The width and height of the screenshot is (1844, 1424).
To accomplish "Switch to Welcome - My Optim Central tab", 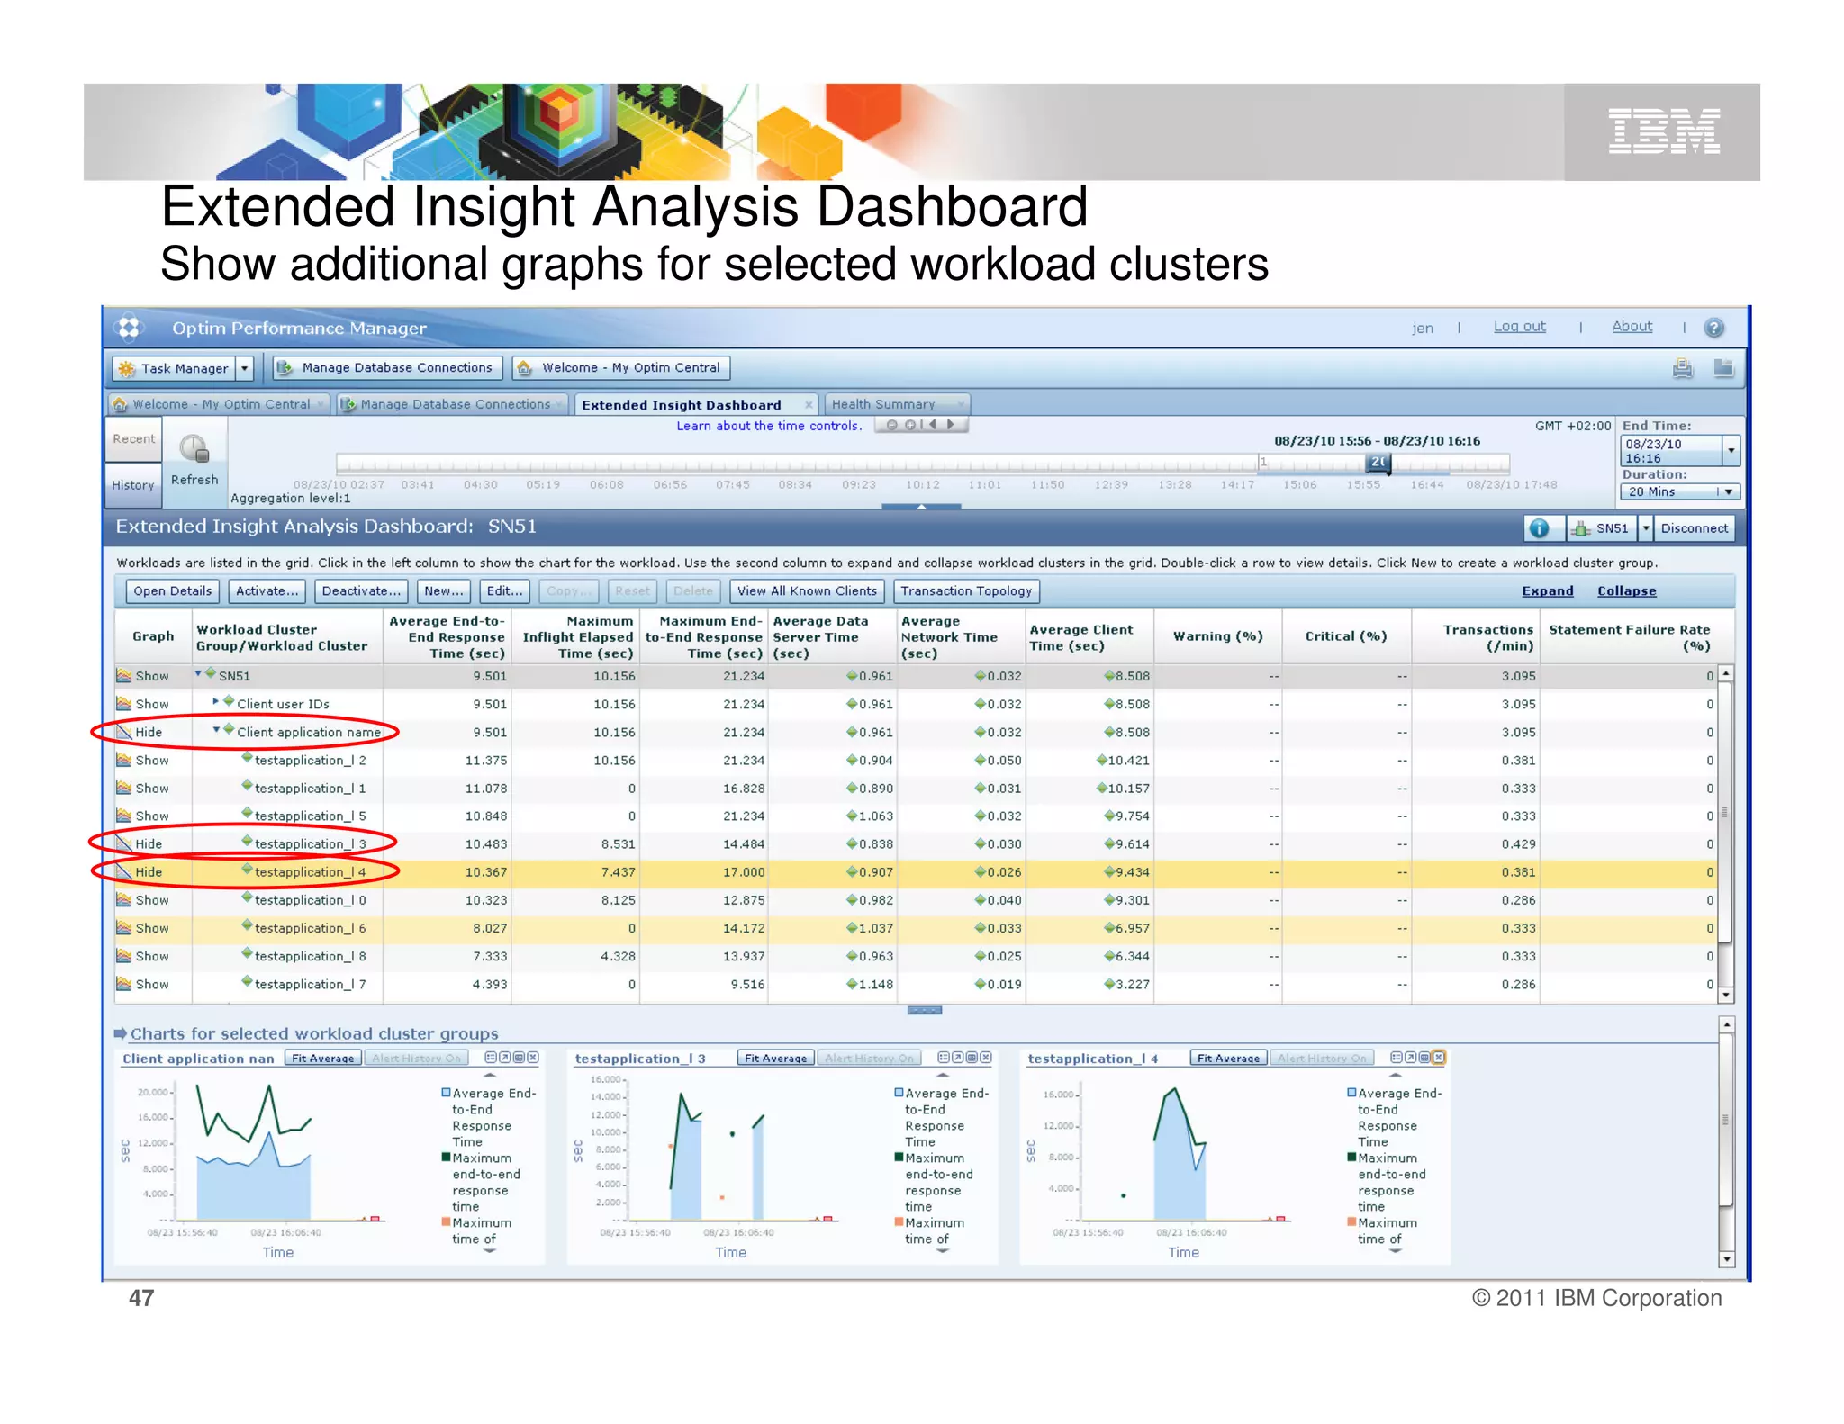I will tap(220, 405).
